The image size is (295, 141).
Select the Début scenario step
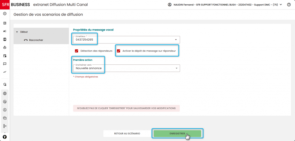[41, 32]
